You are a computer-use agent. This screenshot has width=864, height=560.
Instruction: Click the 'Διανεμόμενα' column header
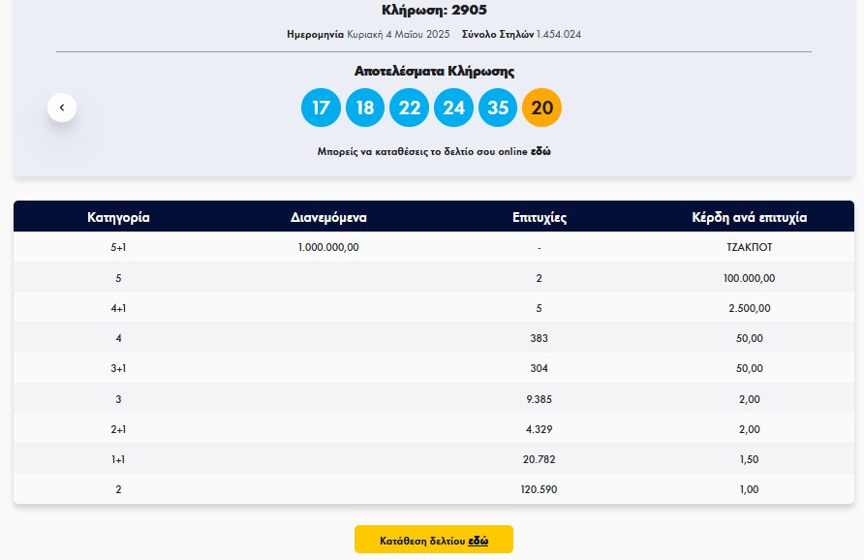pos(328,217)
